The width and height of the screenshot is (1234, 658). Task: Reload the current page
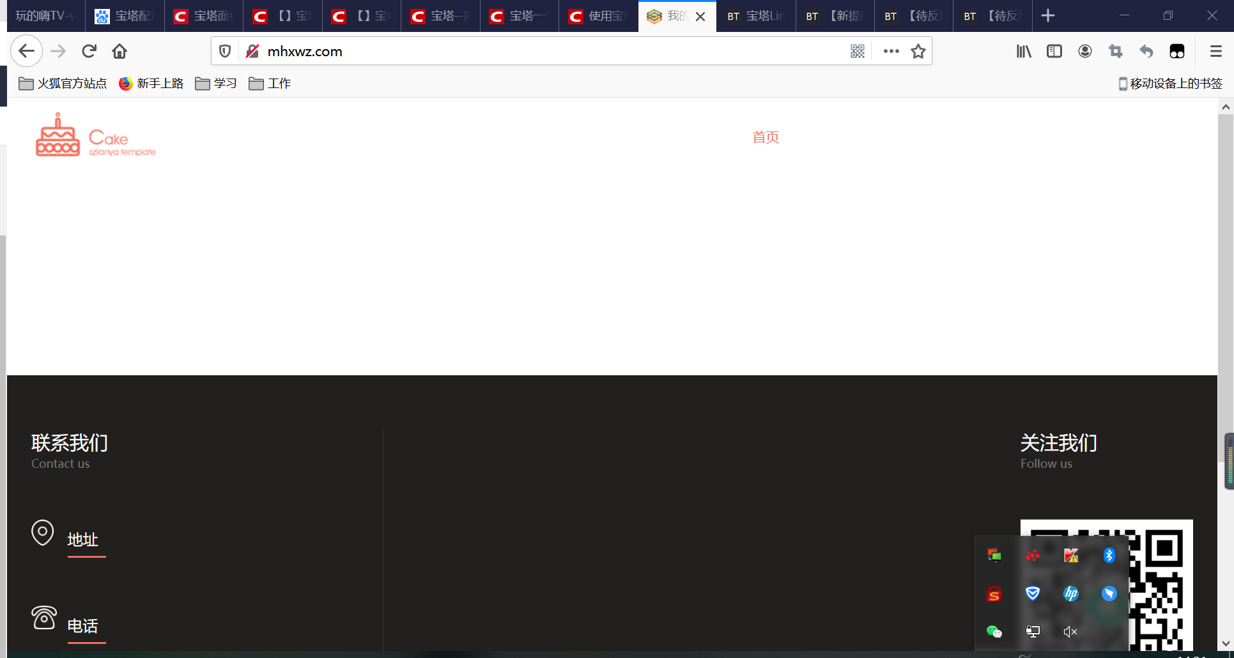(89, 51)
